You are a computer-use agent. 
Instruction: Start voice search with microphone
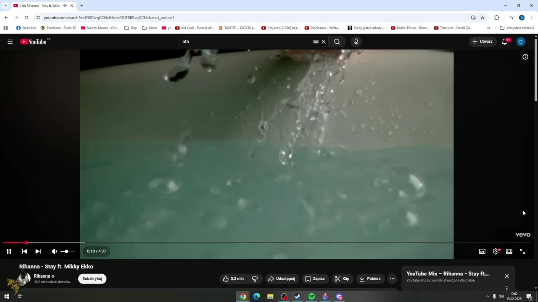pyautogui.click(x=356, y=42)
